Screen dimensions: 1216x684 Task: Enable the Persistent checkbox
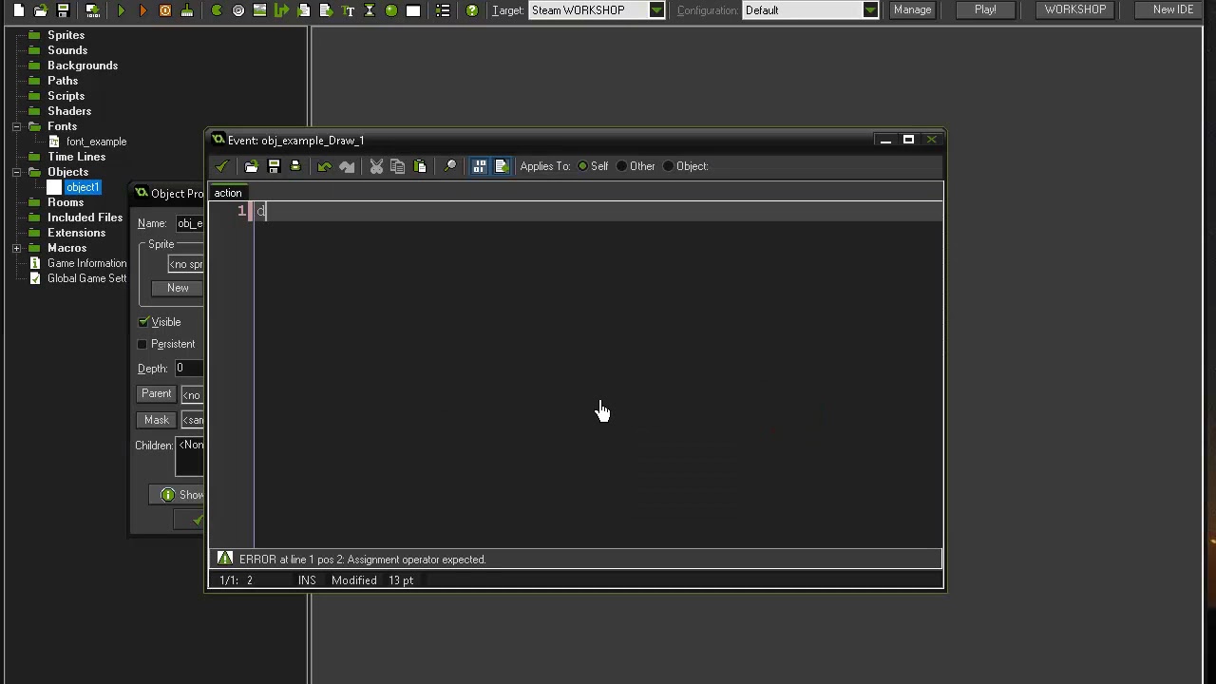tap(142, 344)
